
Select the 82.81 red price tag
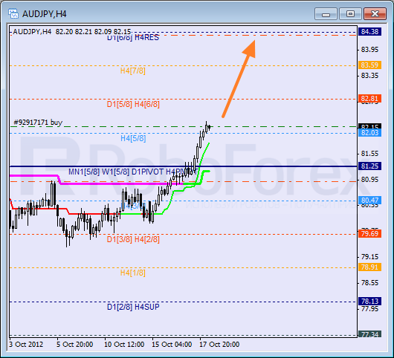coord(369,98)
